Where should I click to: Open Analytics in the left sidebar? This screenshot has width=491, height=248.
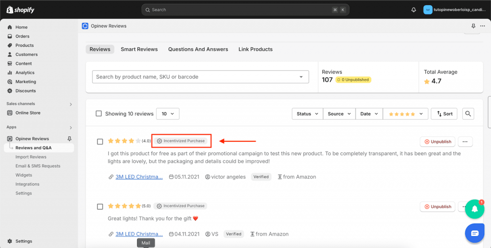click(x=24, y=73)
